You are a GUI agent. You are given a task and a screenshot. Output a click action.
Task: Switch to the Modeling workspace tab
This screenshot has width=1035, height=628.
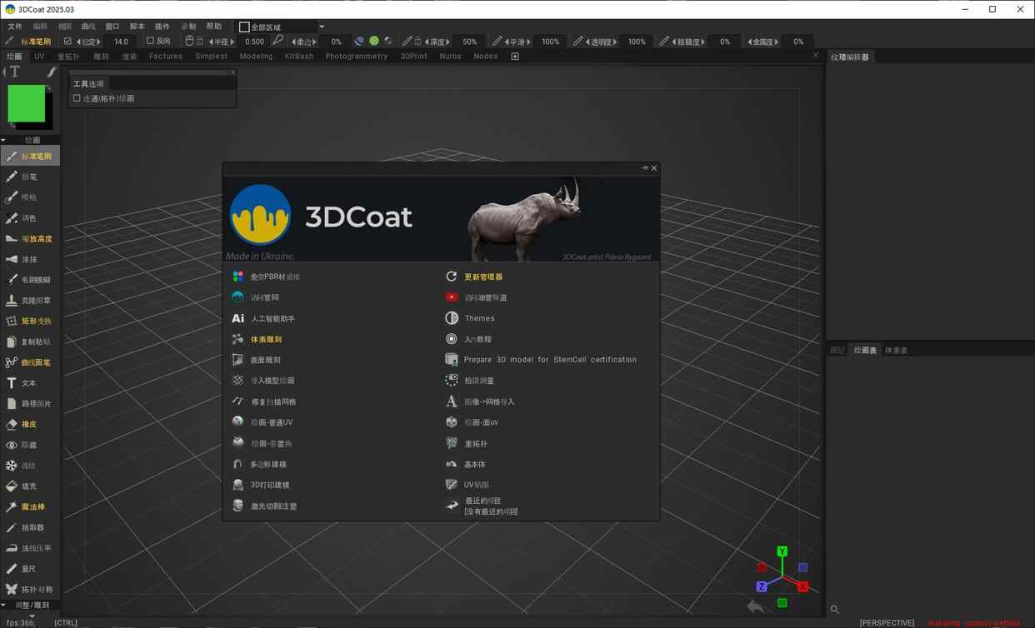256,57
